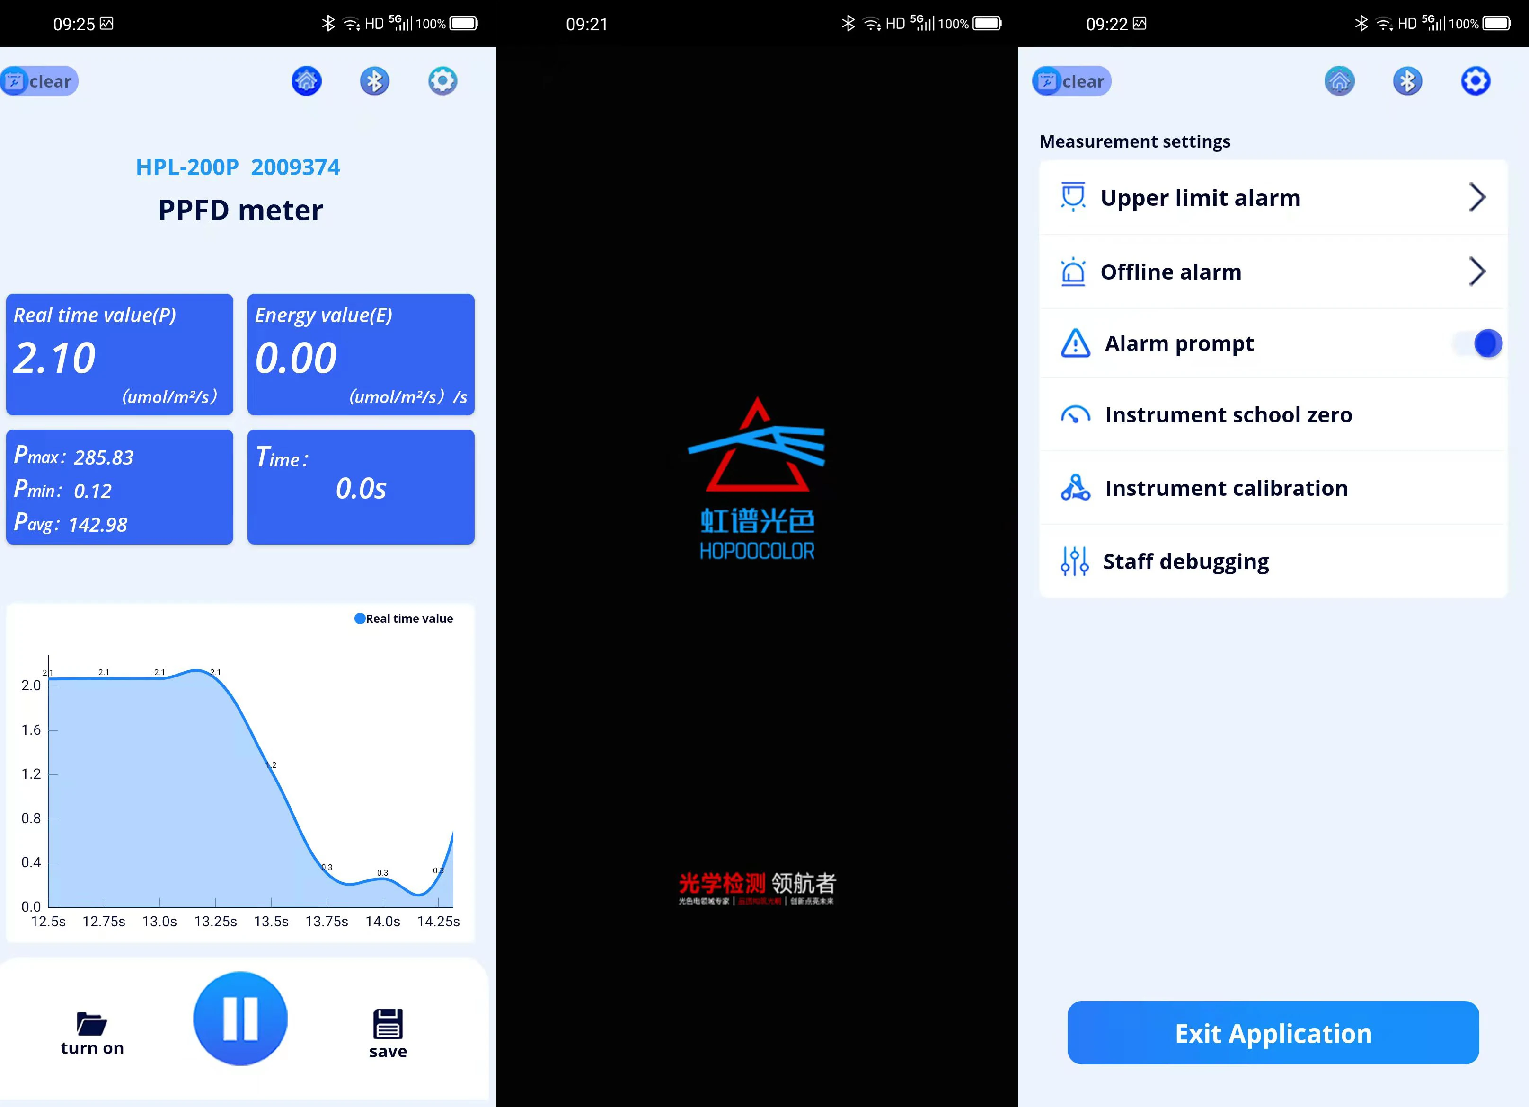Image resolution: width=1529 pixels, height=1107 pixels.
Task: Tap the Bluetooth connection icon
Action: click(x=374, y=79)
